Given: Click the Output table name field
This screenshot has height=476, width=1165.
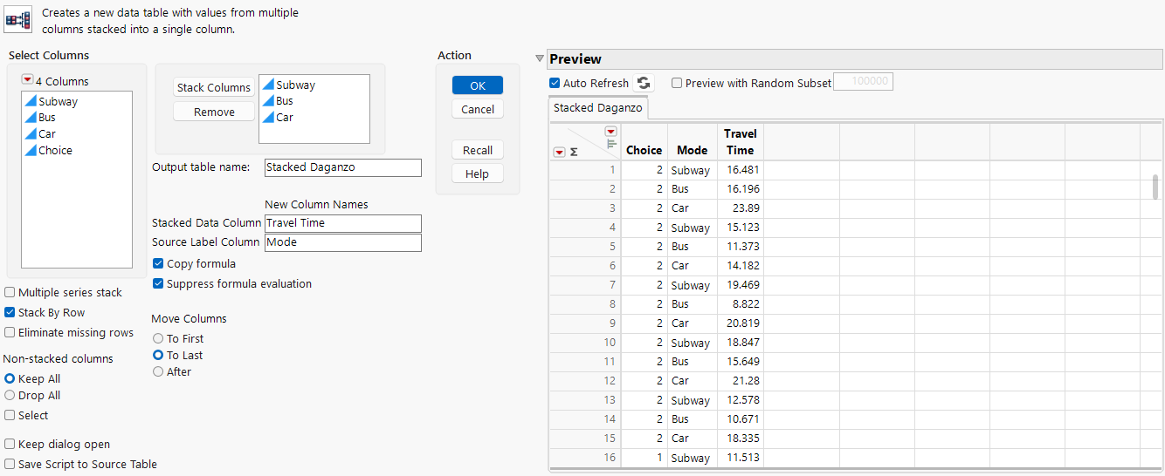Looking at the screenshot, I should pyautogui.click(x=343, y=167).
